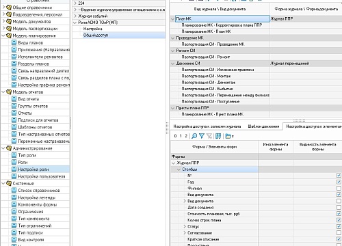Viewport: 342px width, 246px height.
Task: Click the level 2 toolbar button
Action: [x=186, y=136]
